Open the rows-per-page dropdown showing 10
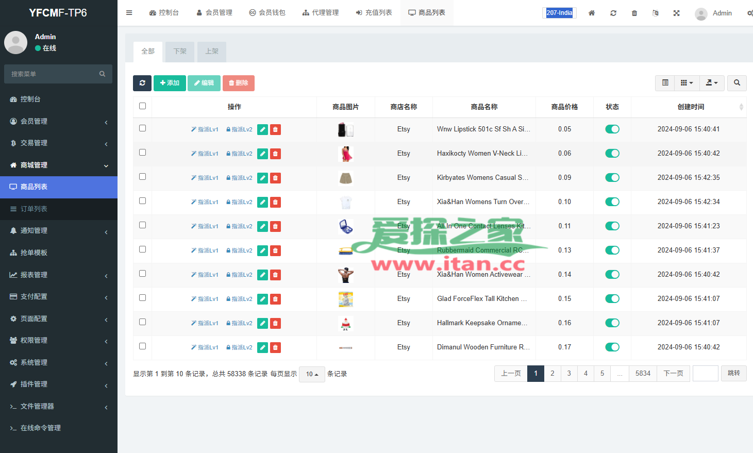 click(312, 374)
